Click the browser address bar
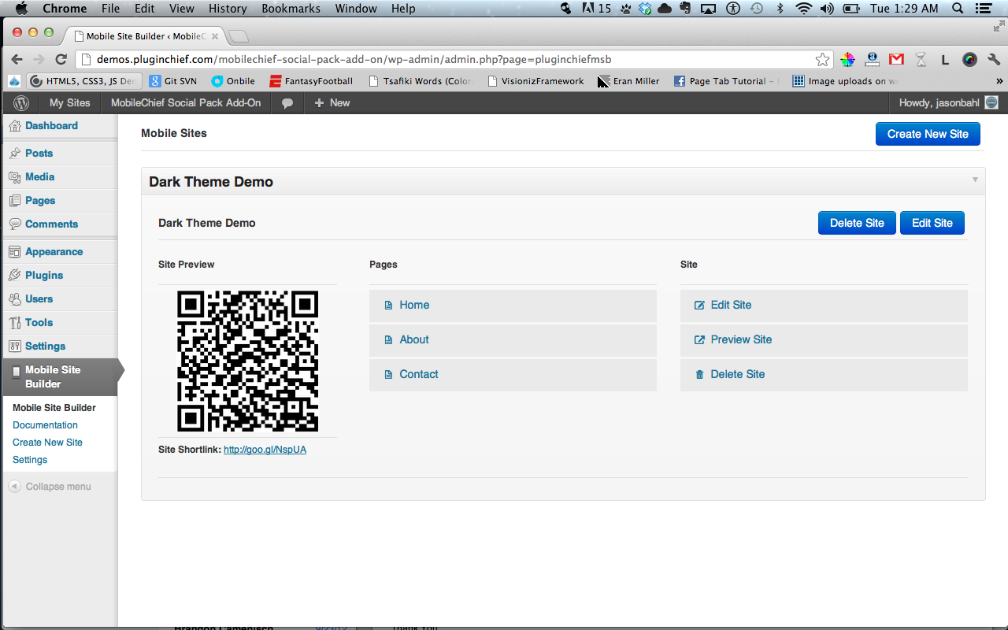Screen dimensions: 1008x630 pyautogui.click(x=454, y=59)
